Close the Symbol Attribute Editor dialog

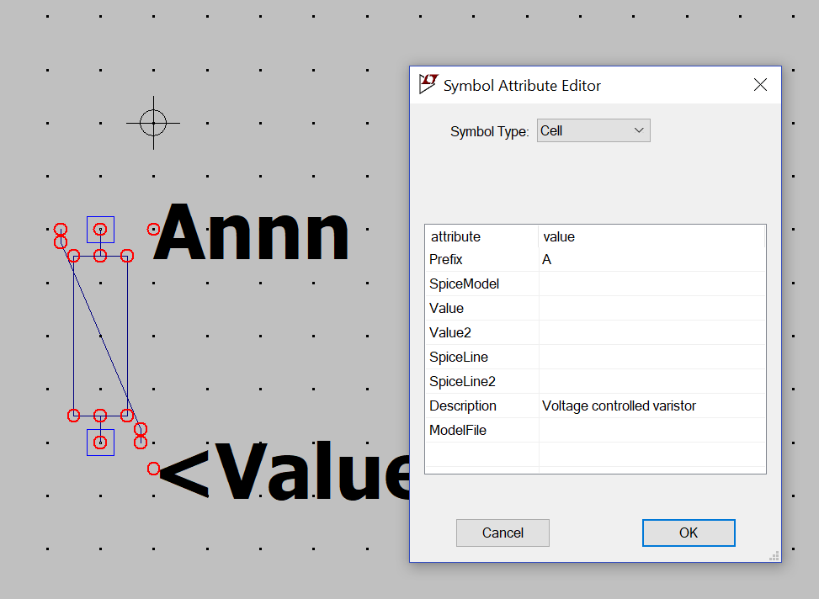point(760,85)
